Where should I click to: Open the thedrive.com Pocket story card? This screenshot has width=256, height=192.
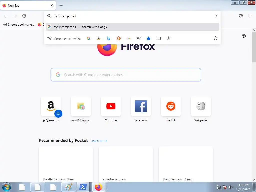(x=186, y=164)
